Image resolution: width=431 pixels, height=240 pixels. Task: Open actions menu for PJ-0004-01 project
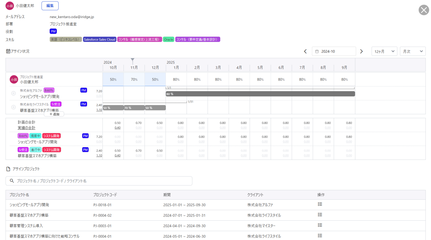(320, 236)
